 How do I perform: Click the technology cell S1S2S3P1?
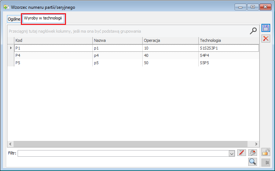pyautogui.click(x=229, y=48)
